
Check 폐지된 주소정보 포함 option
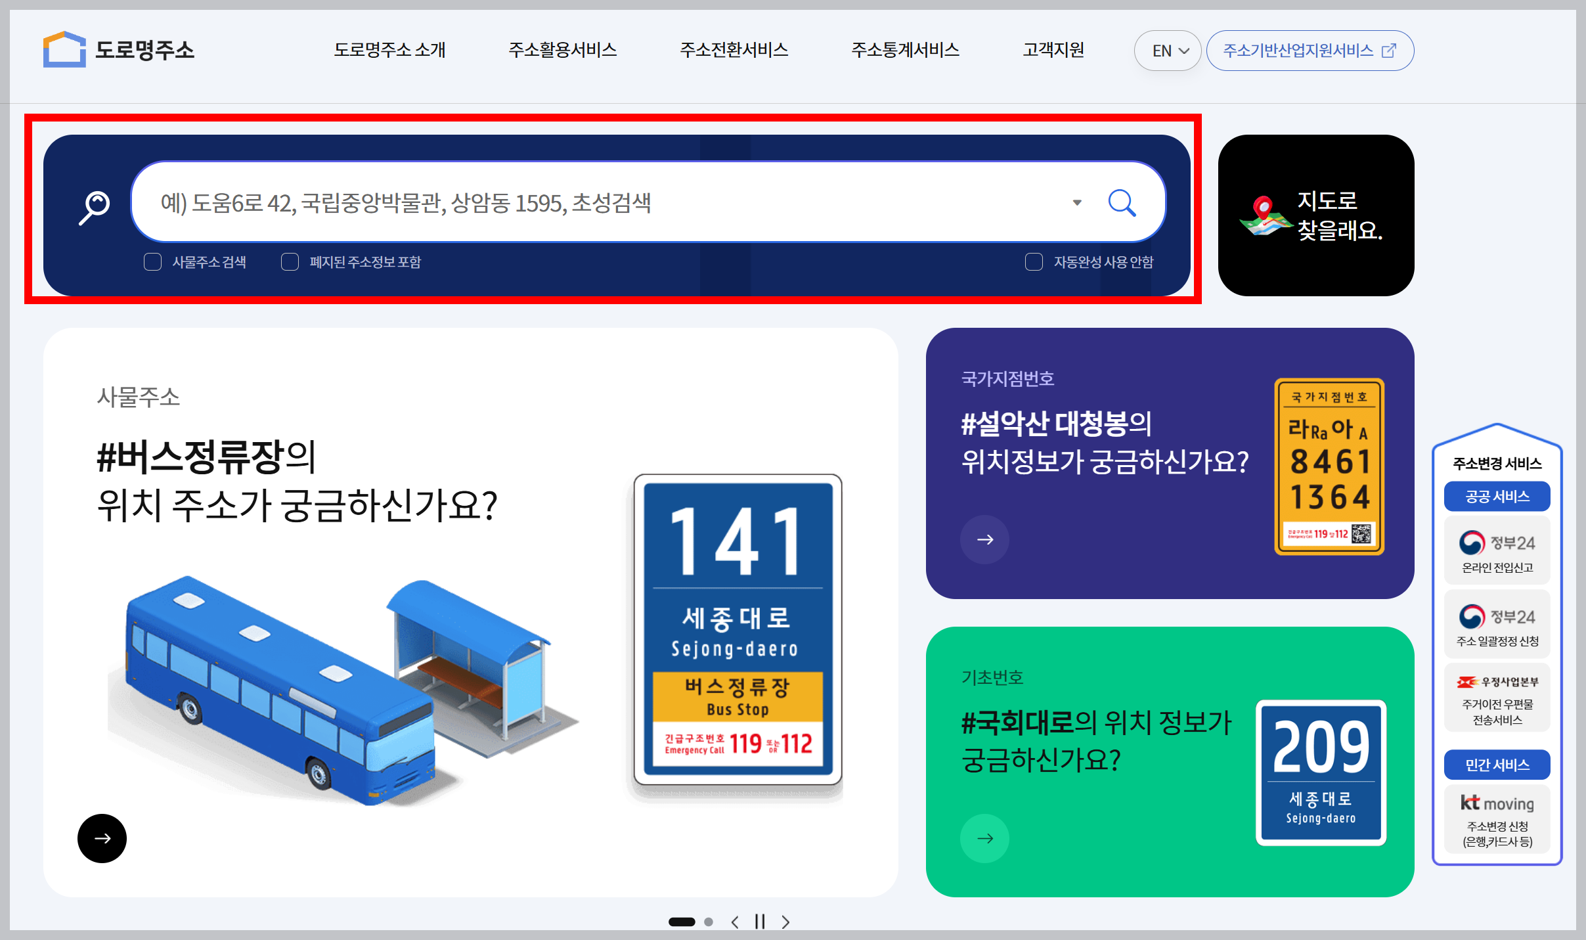[x=289, y=261]
